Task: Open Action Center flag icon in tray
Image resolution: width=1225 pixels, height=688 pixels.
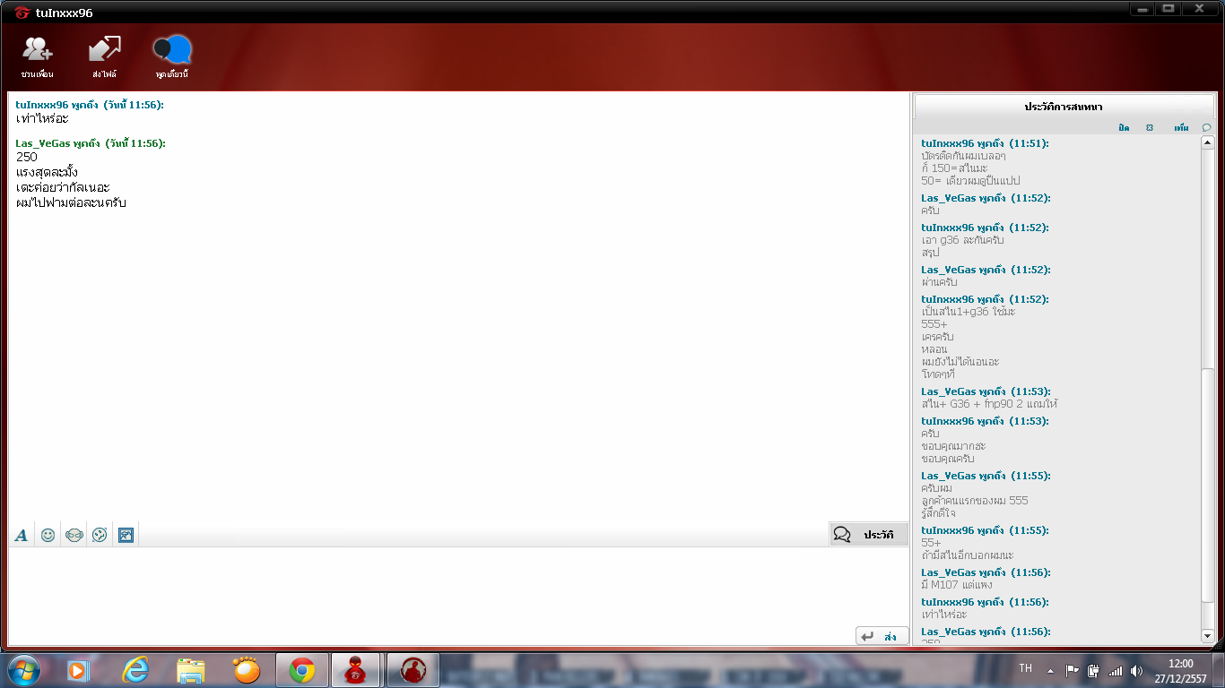Action: click(1072, 670)
